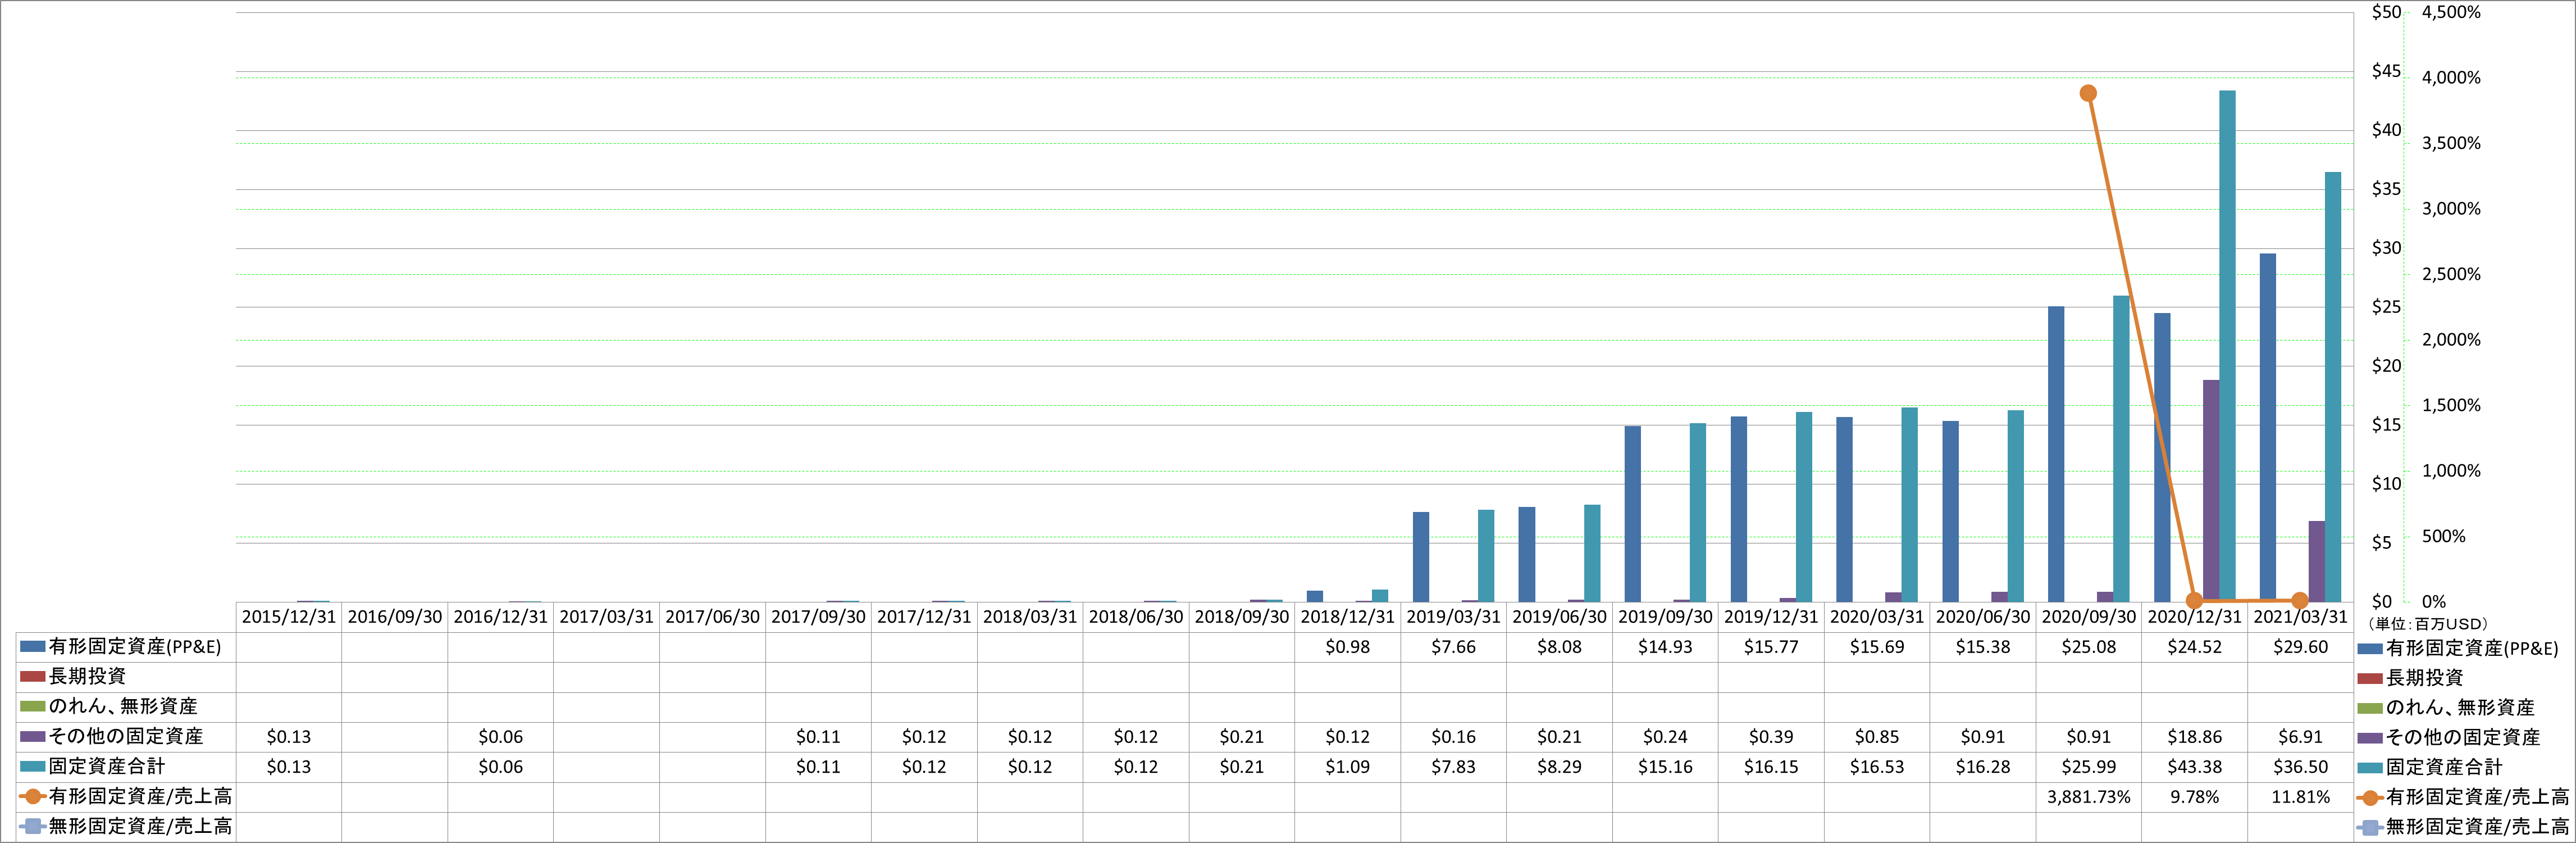
Task: Select the cell $0.85 in その他の固定資産 row
Action: pyautogui.click(x=1877, y=737)
